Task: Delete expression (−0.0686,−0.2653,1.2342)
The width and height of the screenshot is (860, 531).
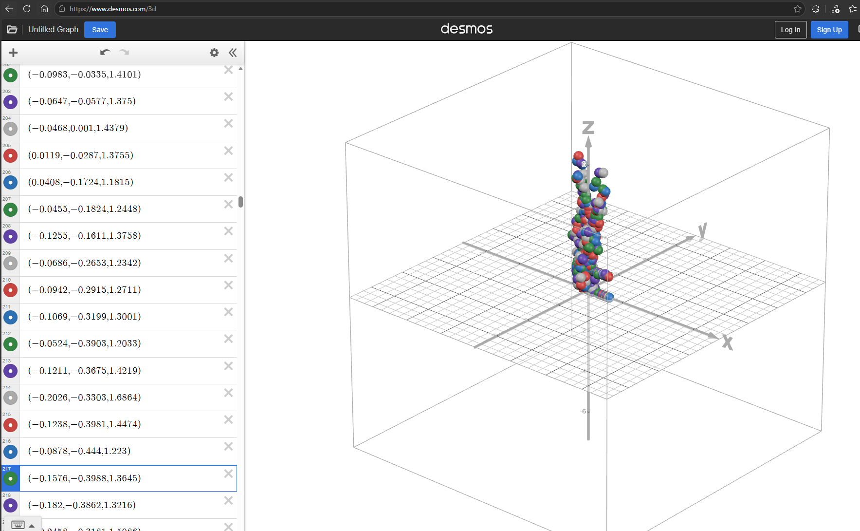Action: pos(228,258)
